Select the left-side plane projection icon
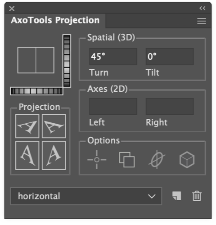The width and height of the screenshot is (216, 225). tap(27, 155)
